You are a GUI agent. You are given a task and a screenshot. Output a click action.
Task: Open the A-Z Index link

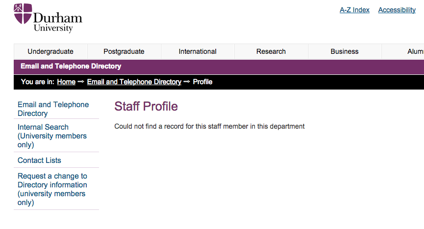(x=354, y=10)
